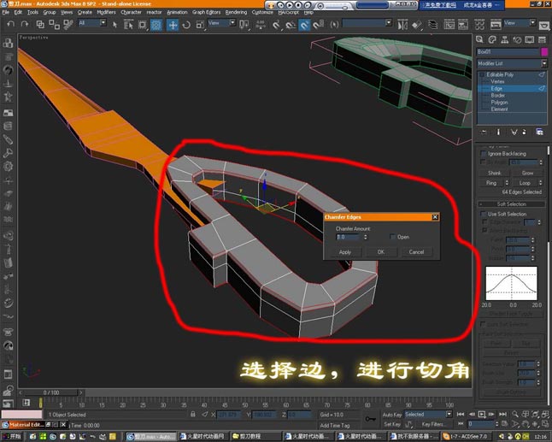Open the Customize menu
552x442 pixels.
point(262,12)
